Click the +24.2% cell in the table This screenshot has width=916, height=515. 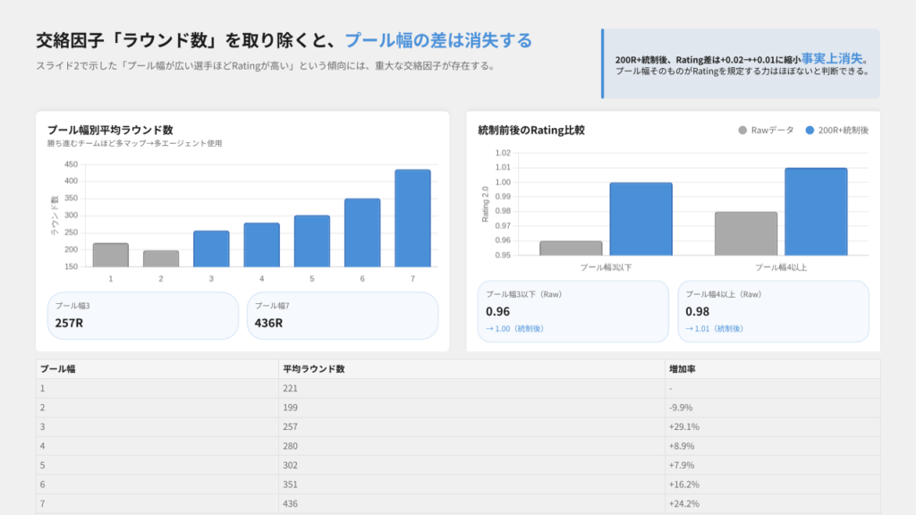point(683,504)
